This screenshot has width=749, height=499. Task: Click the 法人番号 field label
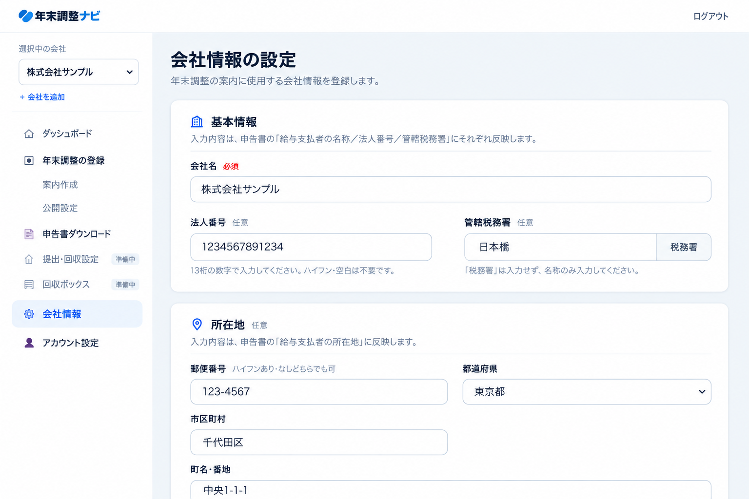coord(208,223)
